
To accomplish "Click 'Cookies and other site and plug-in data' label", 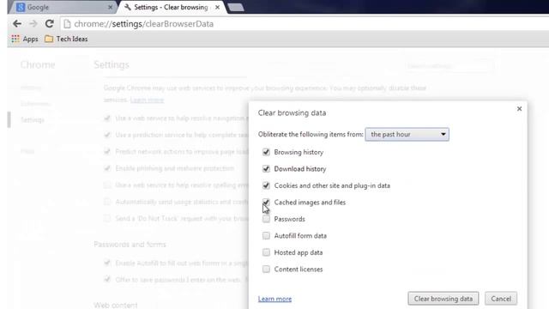I will (332, 185).
